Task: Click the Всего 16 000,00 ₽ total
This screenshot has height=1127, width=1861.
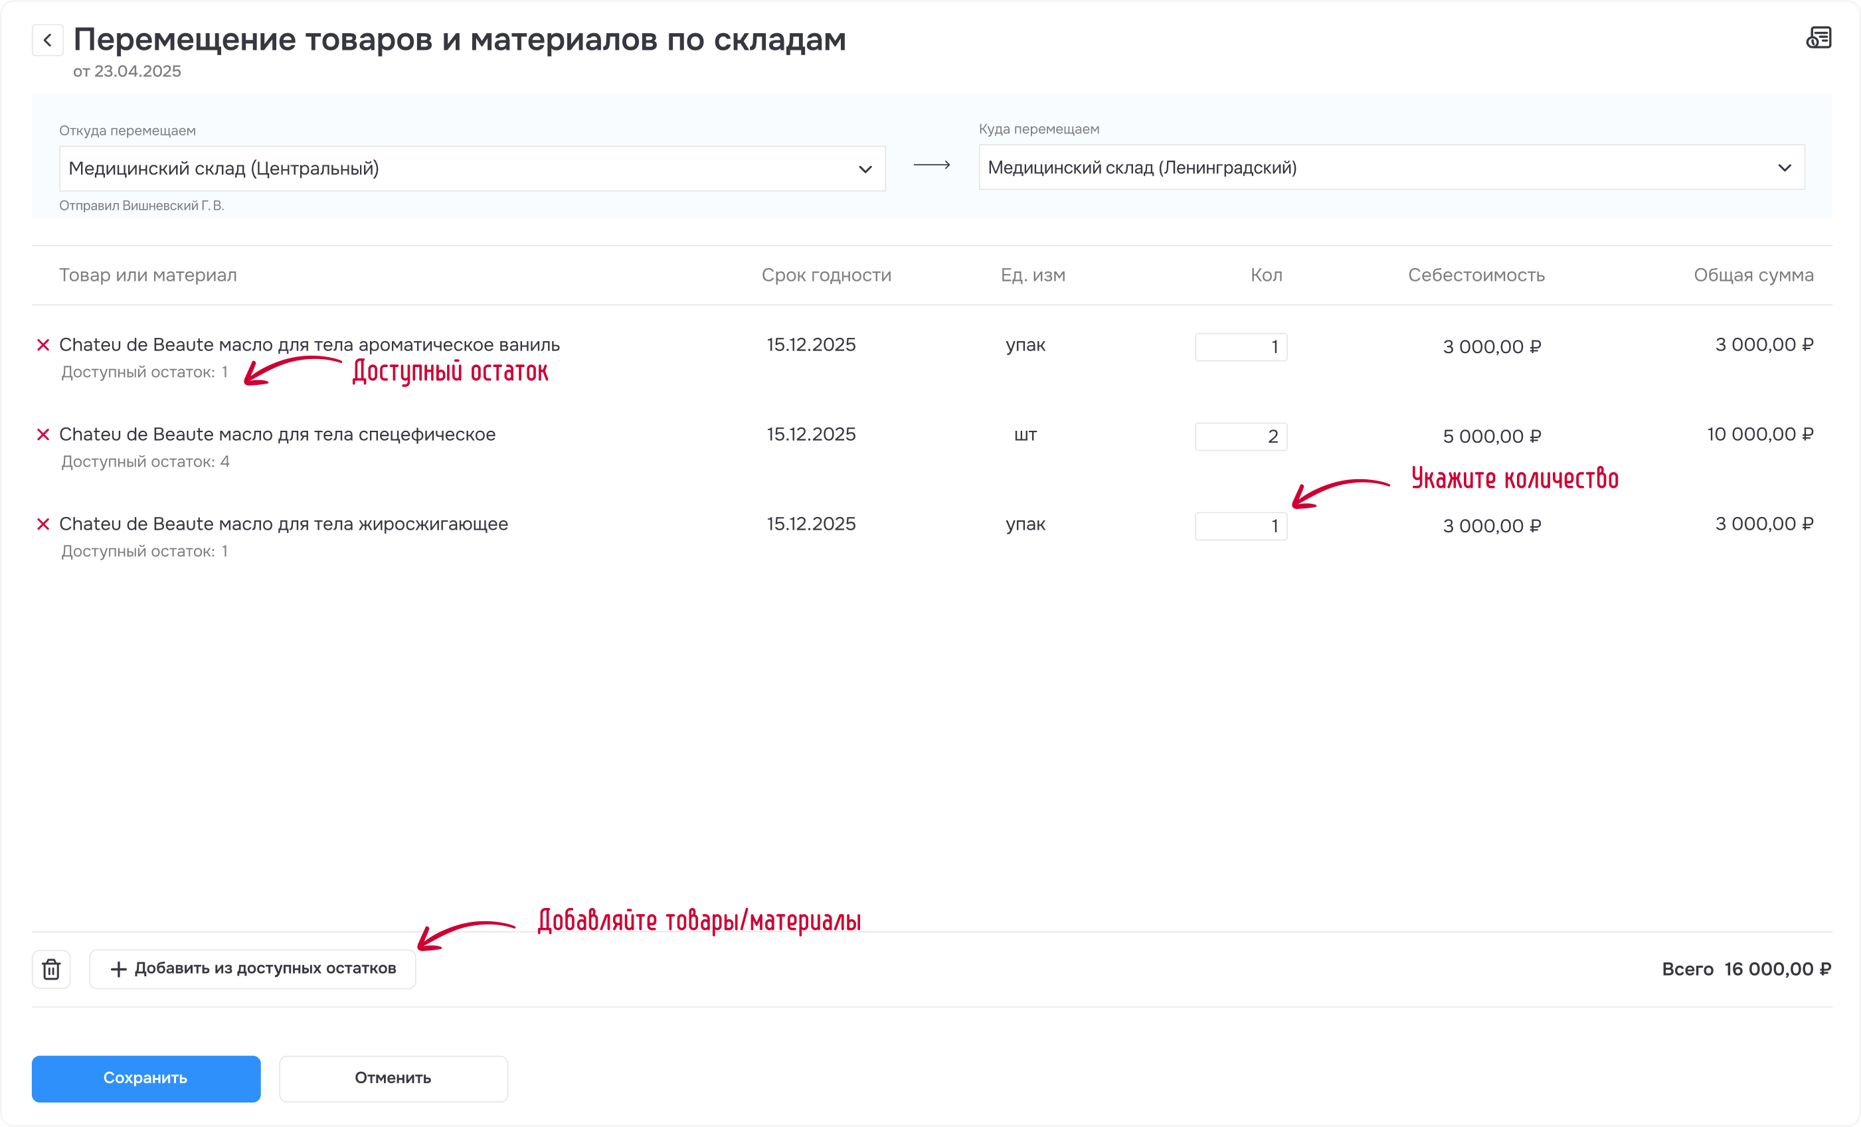Action: 1746,969
